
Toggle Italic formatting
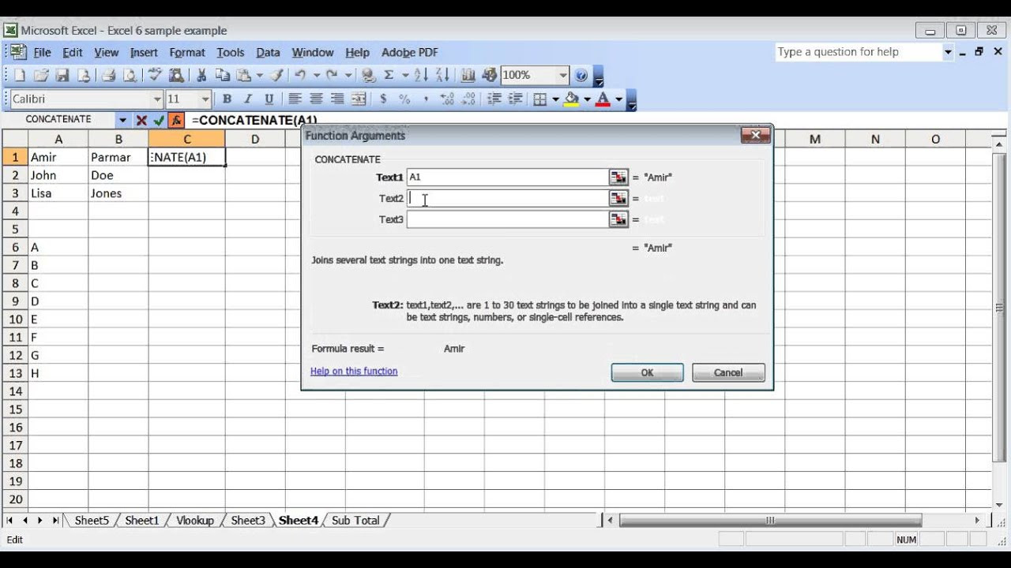point(248,99)
